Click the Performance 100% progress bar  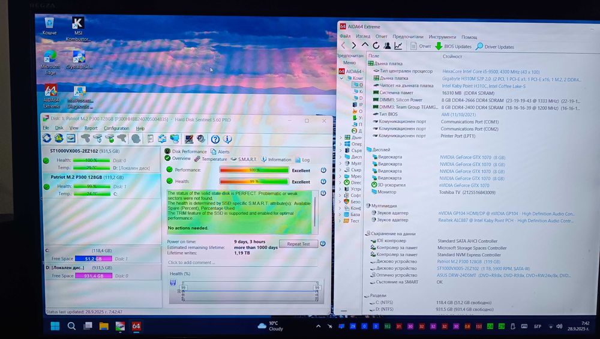(254, 170)
